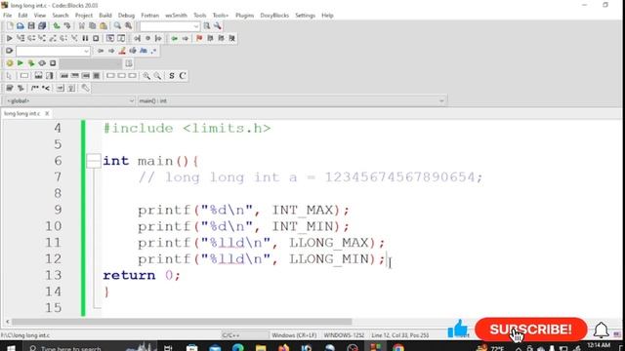Cut selection with the scissors icon
625x351 pixels.
[x=82, y=26]
